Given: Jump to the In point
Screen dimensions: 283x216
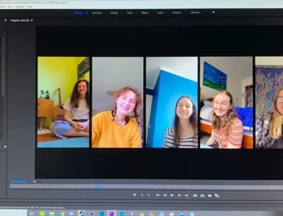Looking at the screenshot, I should click(158, 195).
